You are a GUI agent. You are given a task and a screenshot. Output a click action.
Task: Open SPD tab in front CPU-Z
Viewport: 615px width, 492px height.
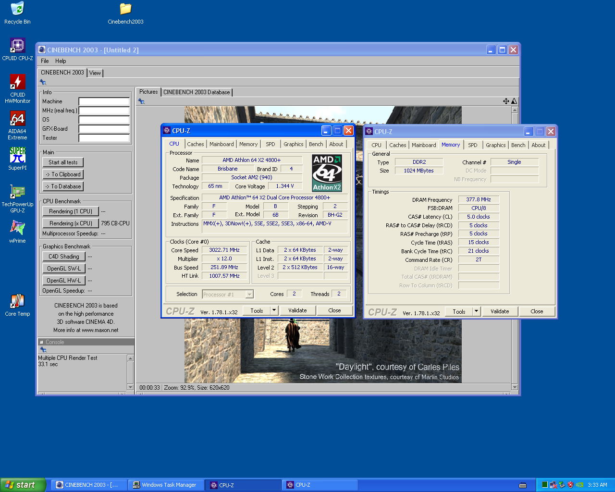(x=271, y=144)
